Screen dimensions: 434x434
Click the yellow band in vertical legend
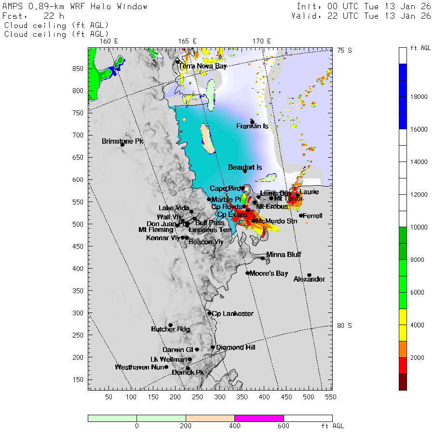tap(403, 325)
